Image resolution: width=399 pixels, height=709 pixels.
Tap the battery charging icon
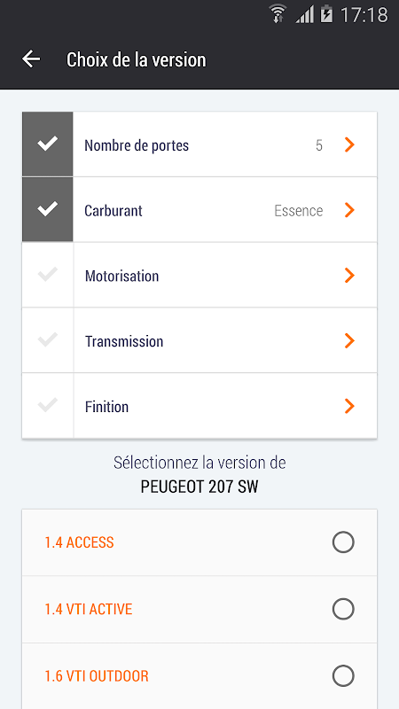(x=326, y=14)
